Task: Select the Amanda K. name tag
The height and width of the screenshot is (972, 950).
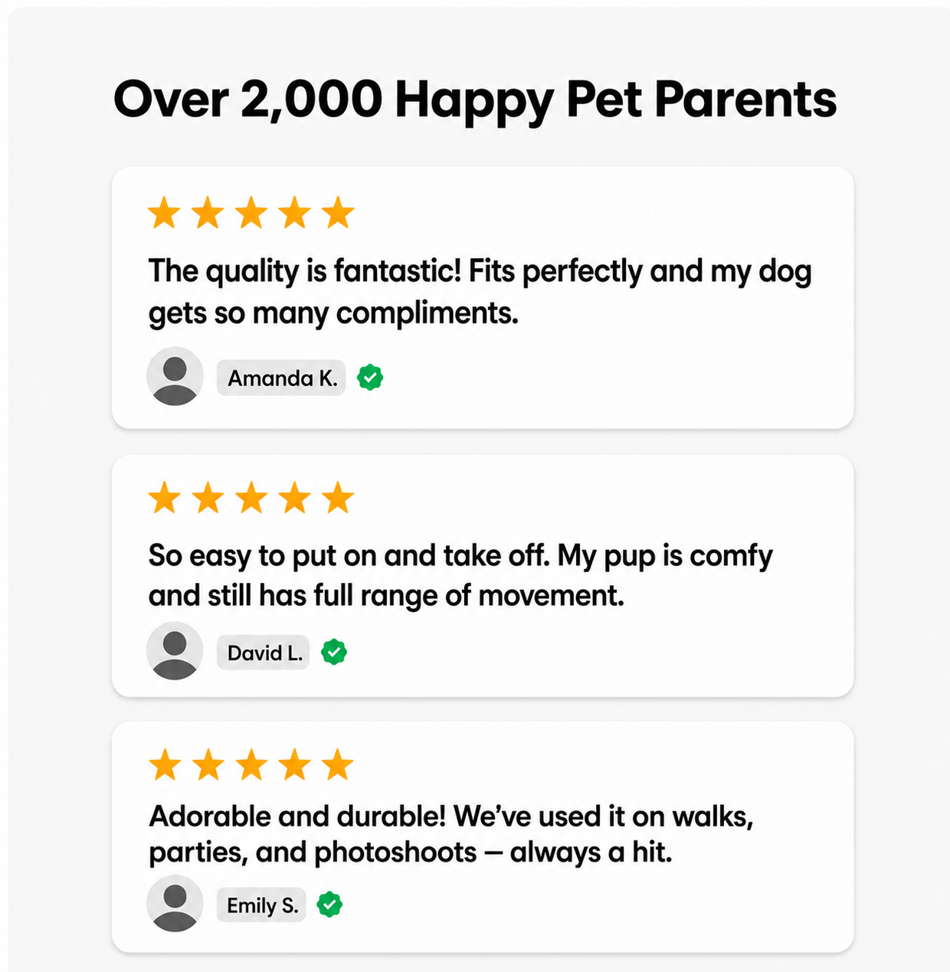Action: click(281, 378)
